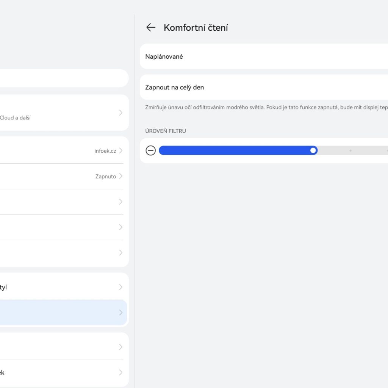Expand the row directly above the 'ek' row
The width and height of the screenshot is (388, 388).
coord(61,347)
